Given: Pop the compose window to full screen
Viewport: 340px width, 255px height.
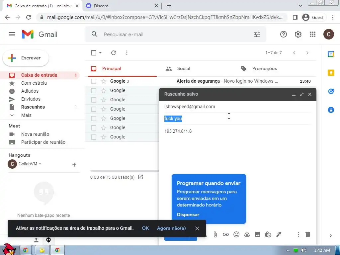Looking at the screenshot, I should click(302, 94).
